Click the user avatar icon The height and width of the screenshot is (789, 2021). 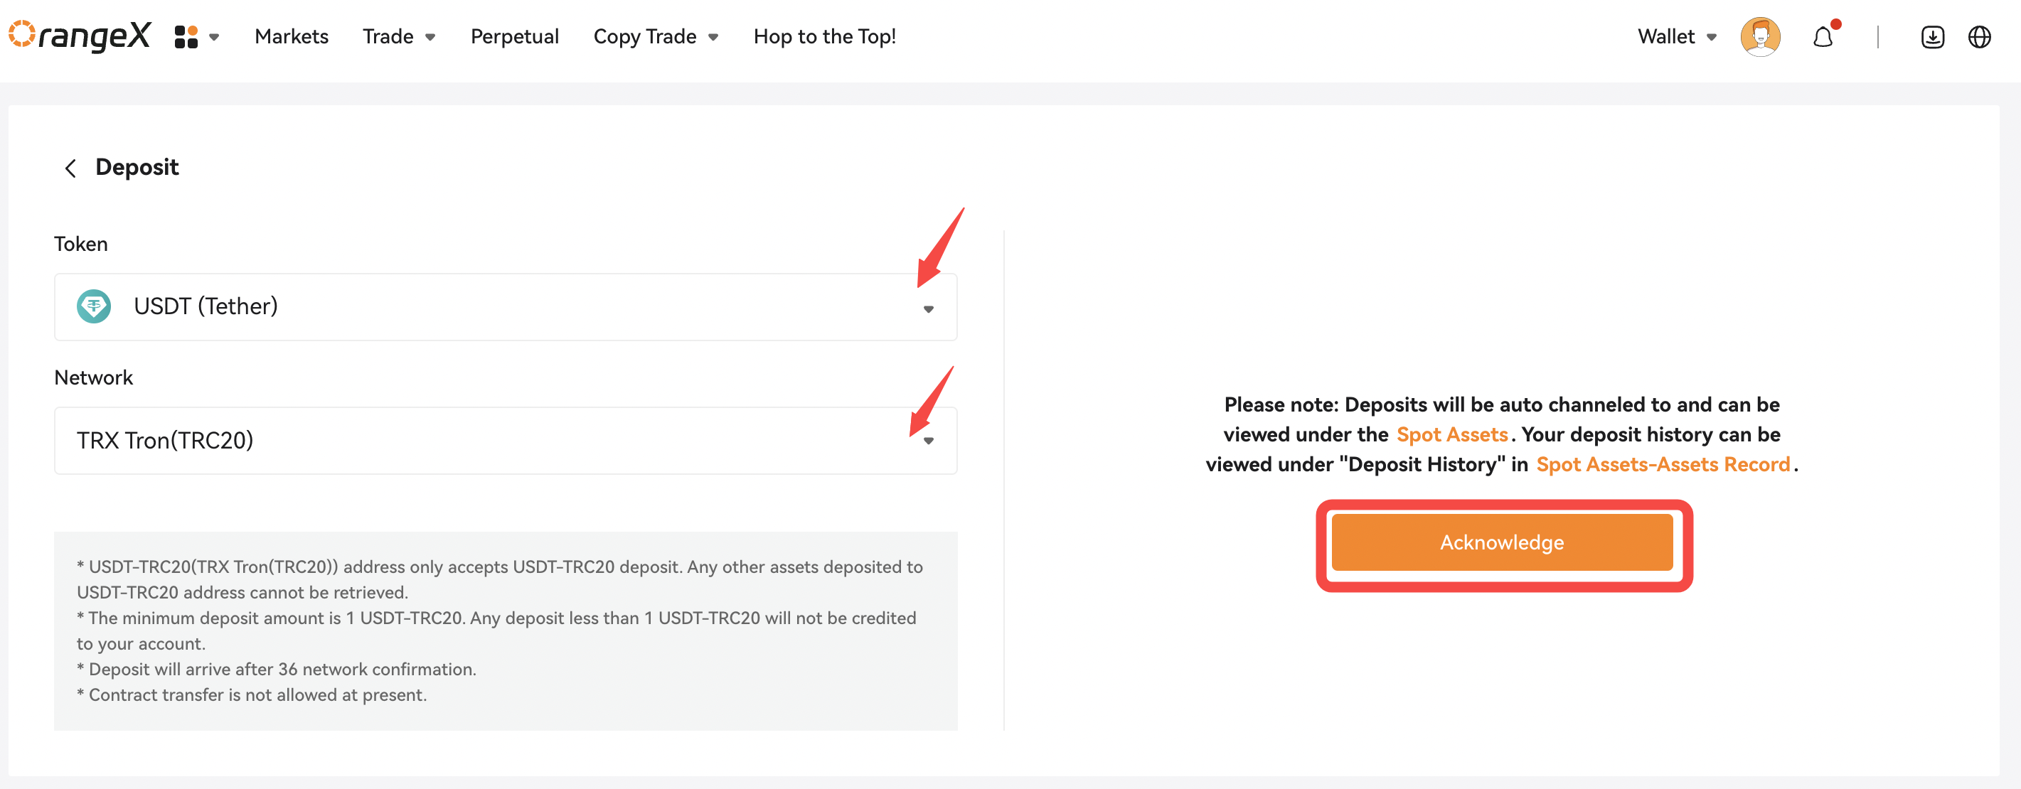coord(1760,37)
